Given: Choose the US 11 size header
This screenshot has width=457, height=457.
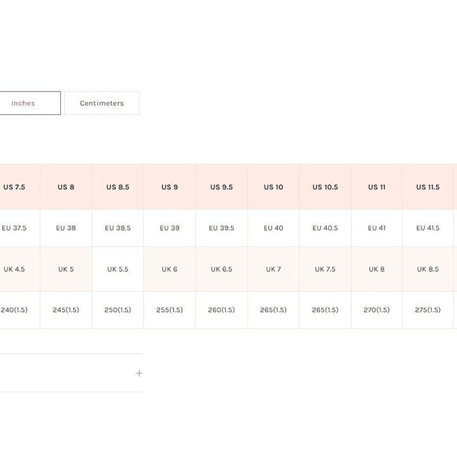Looking at the screenshot, I should (x=377, y=187).
